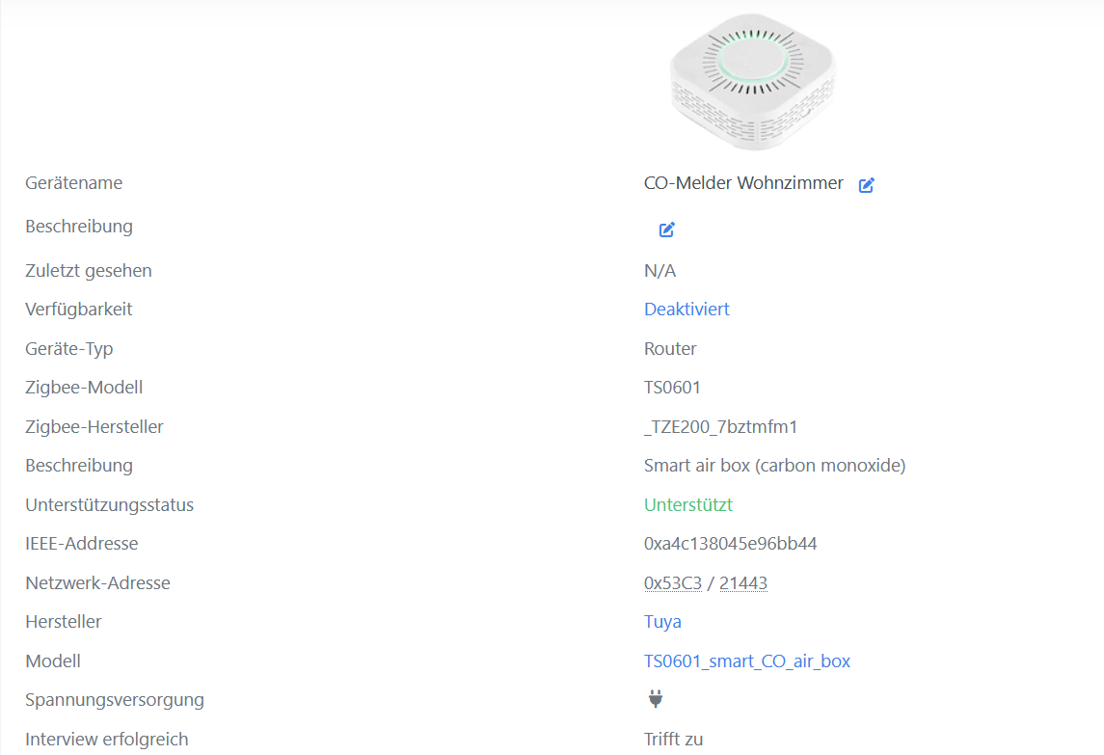Click the Smart air box description text
This screenshot has width=1104, height=755.
(774, 466)
